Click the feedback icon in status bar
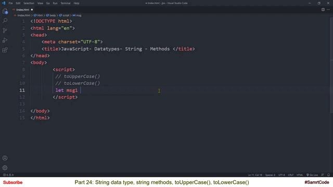Image resolution: width=333 pixels, height=187 pixels. point(323,175)
